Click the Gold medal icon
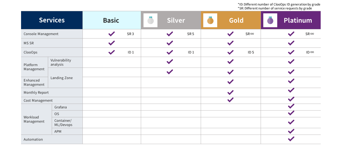The height and width of the screenshot is (155, 337). pos(210,20)
